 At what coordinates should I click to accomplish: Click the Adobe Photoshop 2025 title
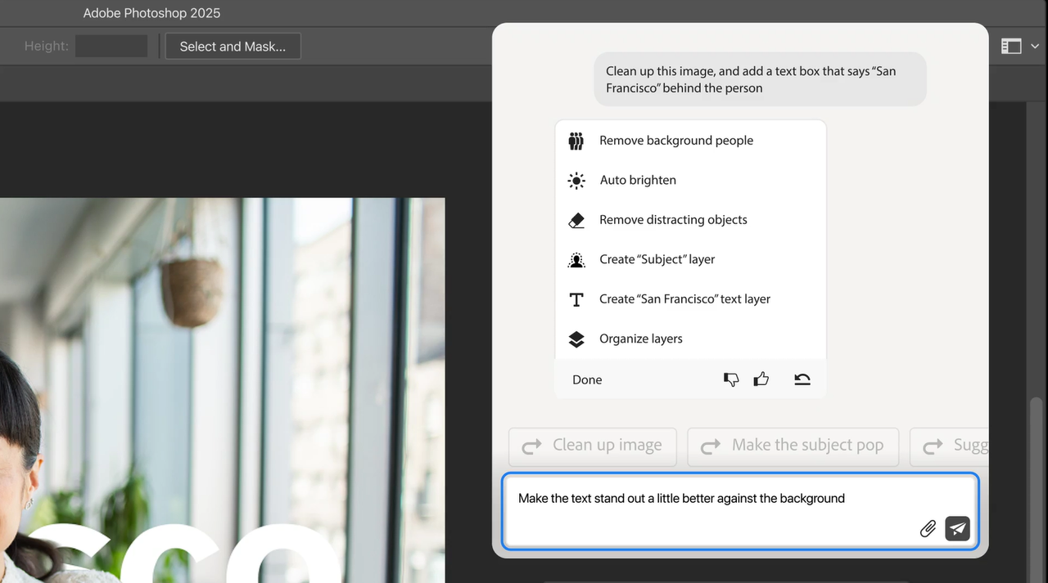(151, 13)
